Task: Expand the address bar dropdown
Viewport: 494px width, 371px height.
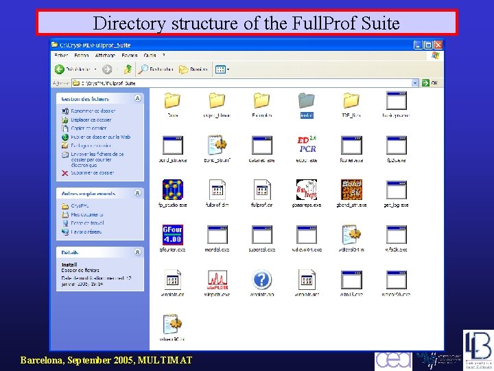Action: 415,83
